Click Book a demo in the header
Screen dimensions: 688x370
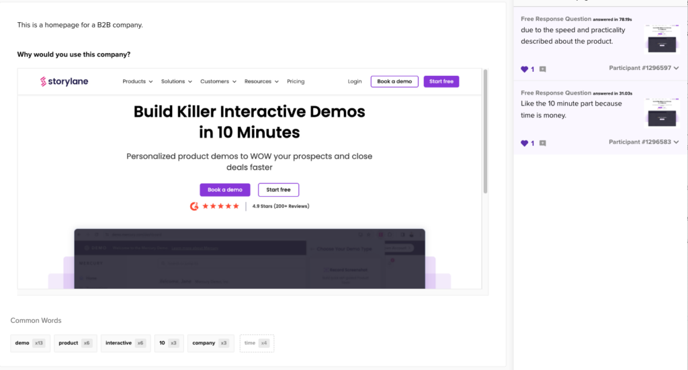coord(394,81)
